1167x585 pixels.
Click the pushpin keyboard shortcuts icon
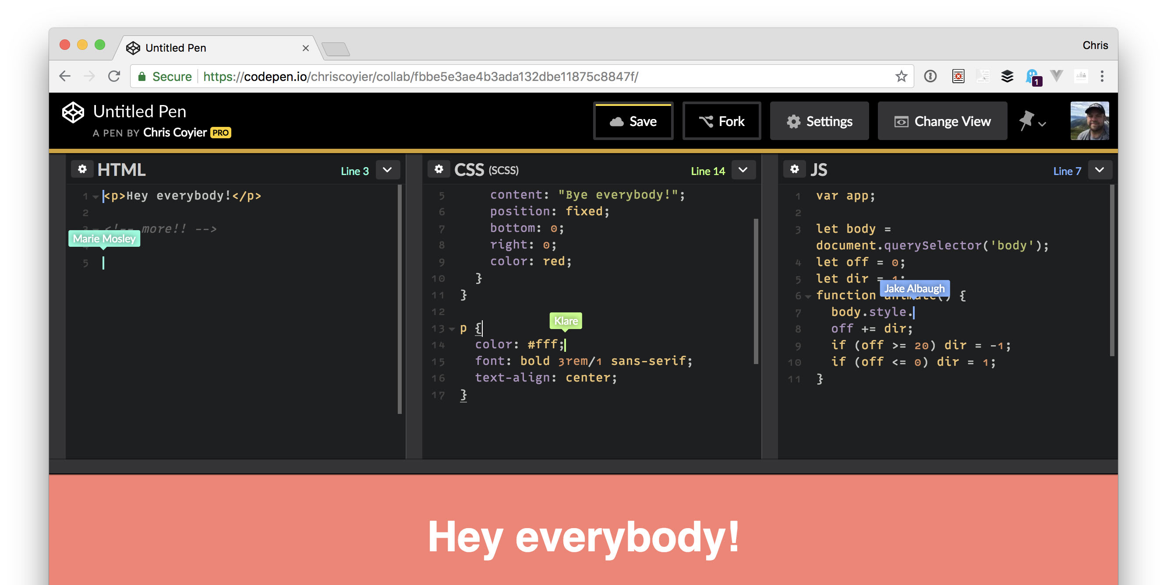(1027, 119)
